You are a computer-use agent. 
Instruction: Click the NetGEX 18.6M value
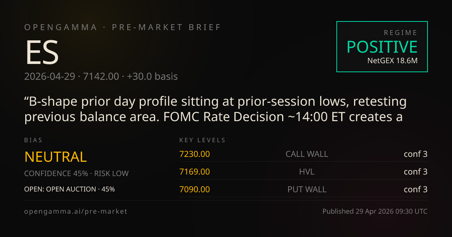(x=392, y=60)
